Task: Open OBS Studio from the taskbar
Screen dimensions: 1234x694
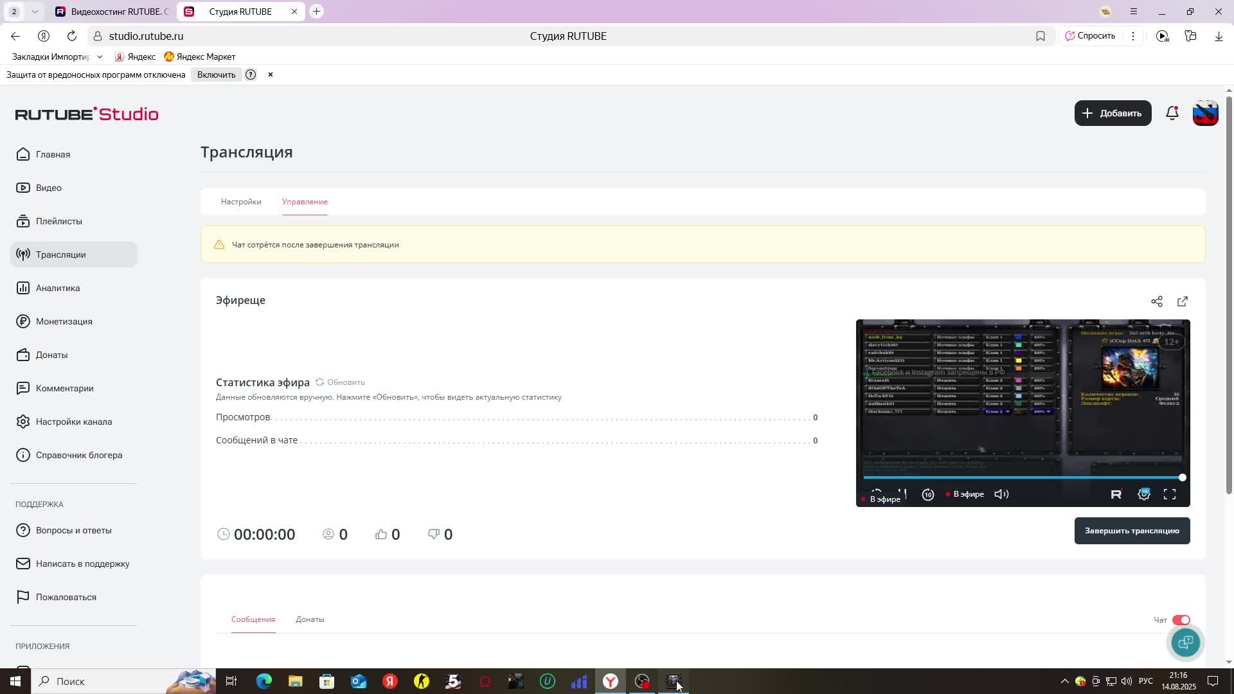Action: tap(642, 681)
